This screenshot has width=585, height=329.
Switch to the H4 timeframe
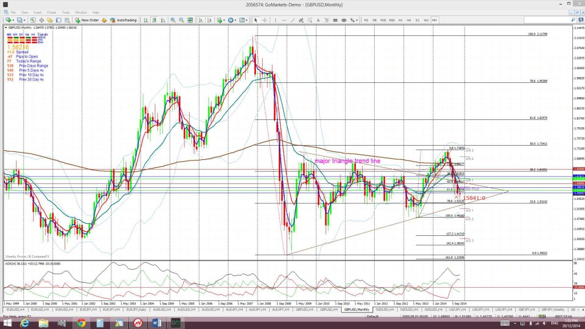pyautogui.click(x=408, y=20)
